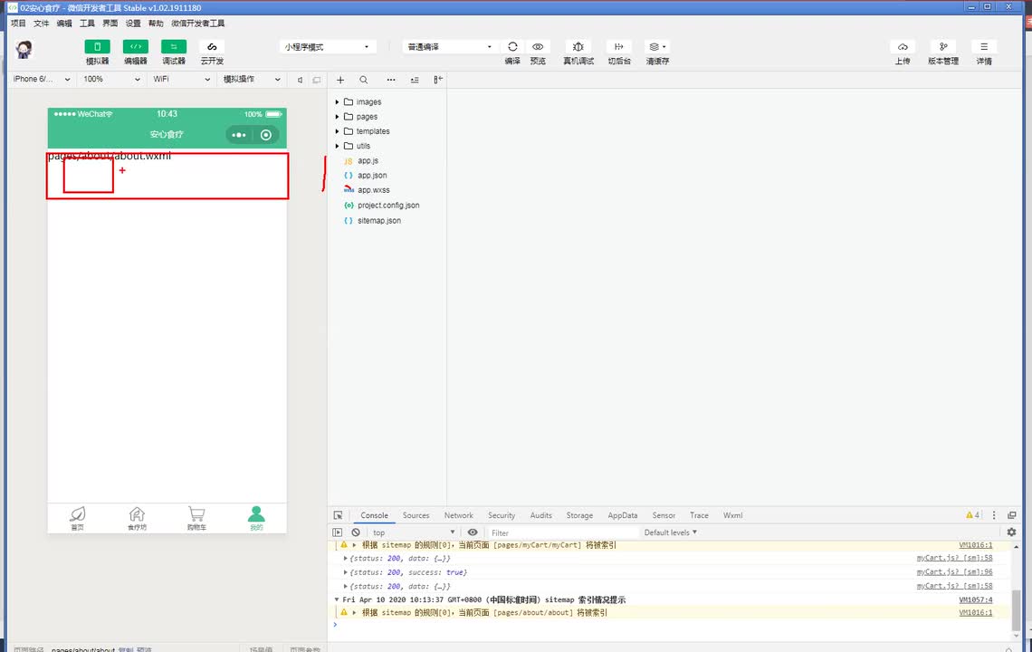The width and height of the screenshot is (1032, 652).
Task: Toggle the 模拟器 simulator panel button
Action: click(x=98, y=47)
